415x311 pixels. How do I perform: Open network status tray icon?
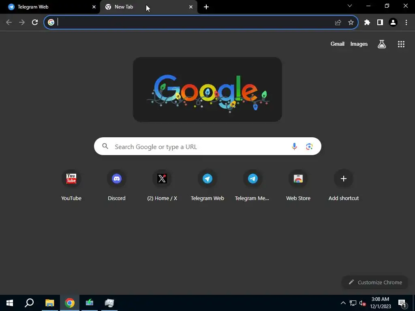pos(353,303)
